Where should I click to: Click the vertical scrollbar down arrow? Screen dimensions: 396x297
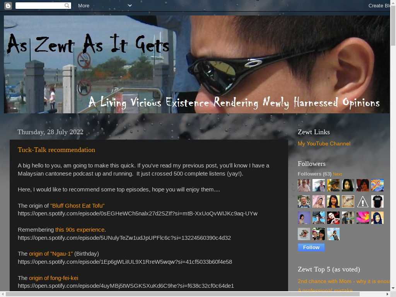393,288
